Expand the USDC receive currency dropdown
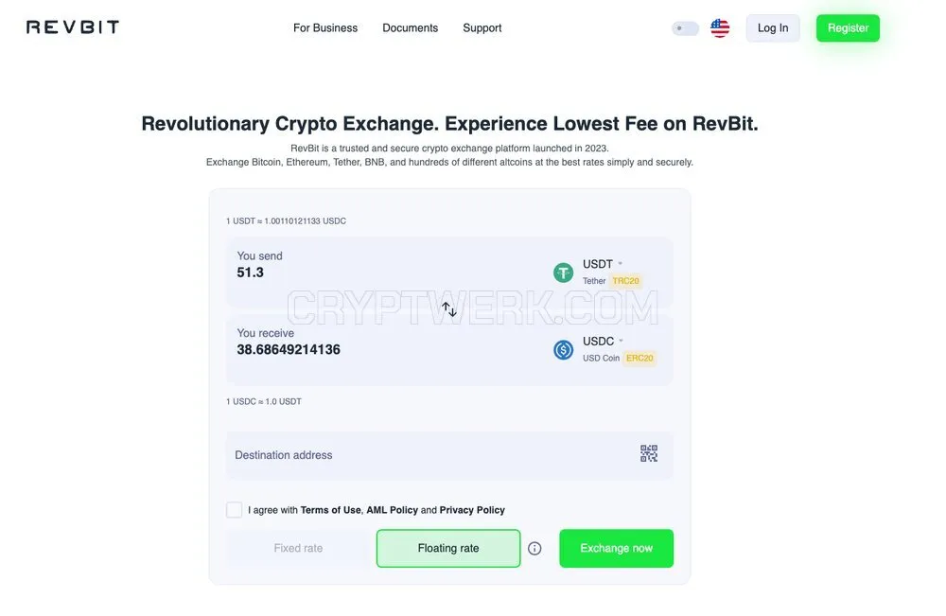The image size is (946, 616). [x=603, y=342]
